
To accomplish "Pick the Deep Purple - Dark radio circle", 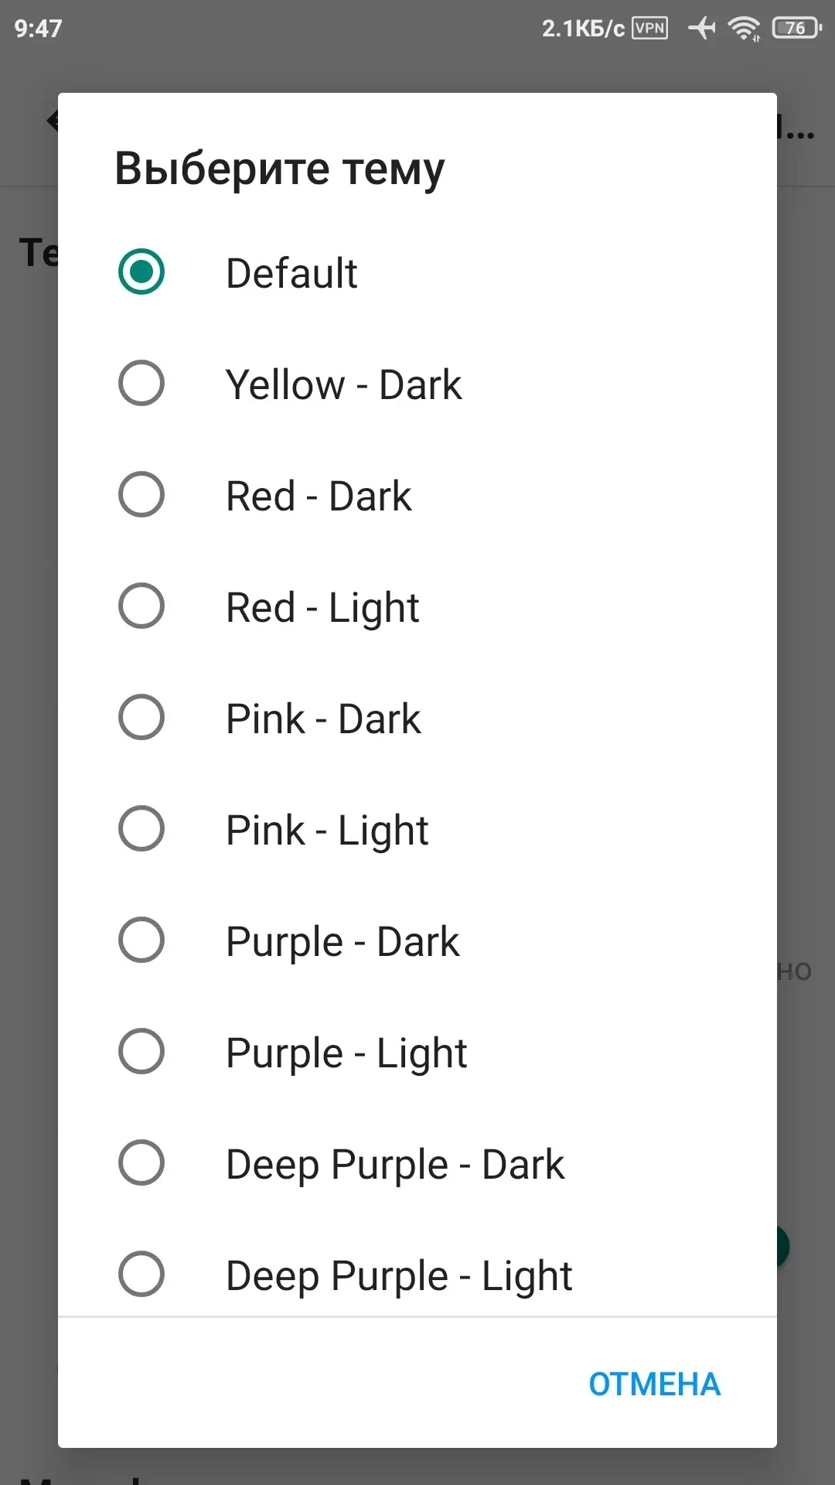I will coord(141,1163).
